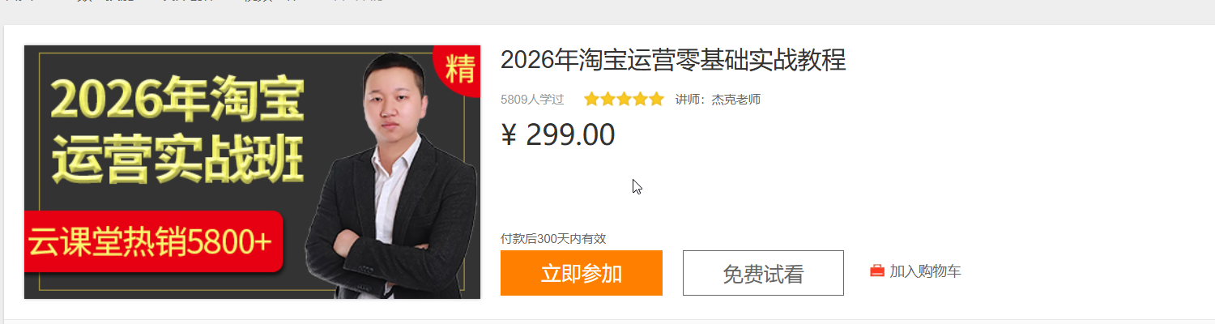Image resolution: width=1215 pixels, height=324 pixels.
Task: Click the shopping cart icon
Action: coord(877,271)
